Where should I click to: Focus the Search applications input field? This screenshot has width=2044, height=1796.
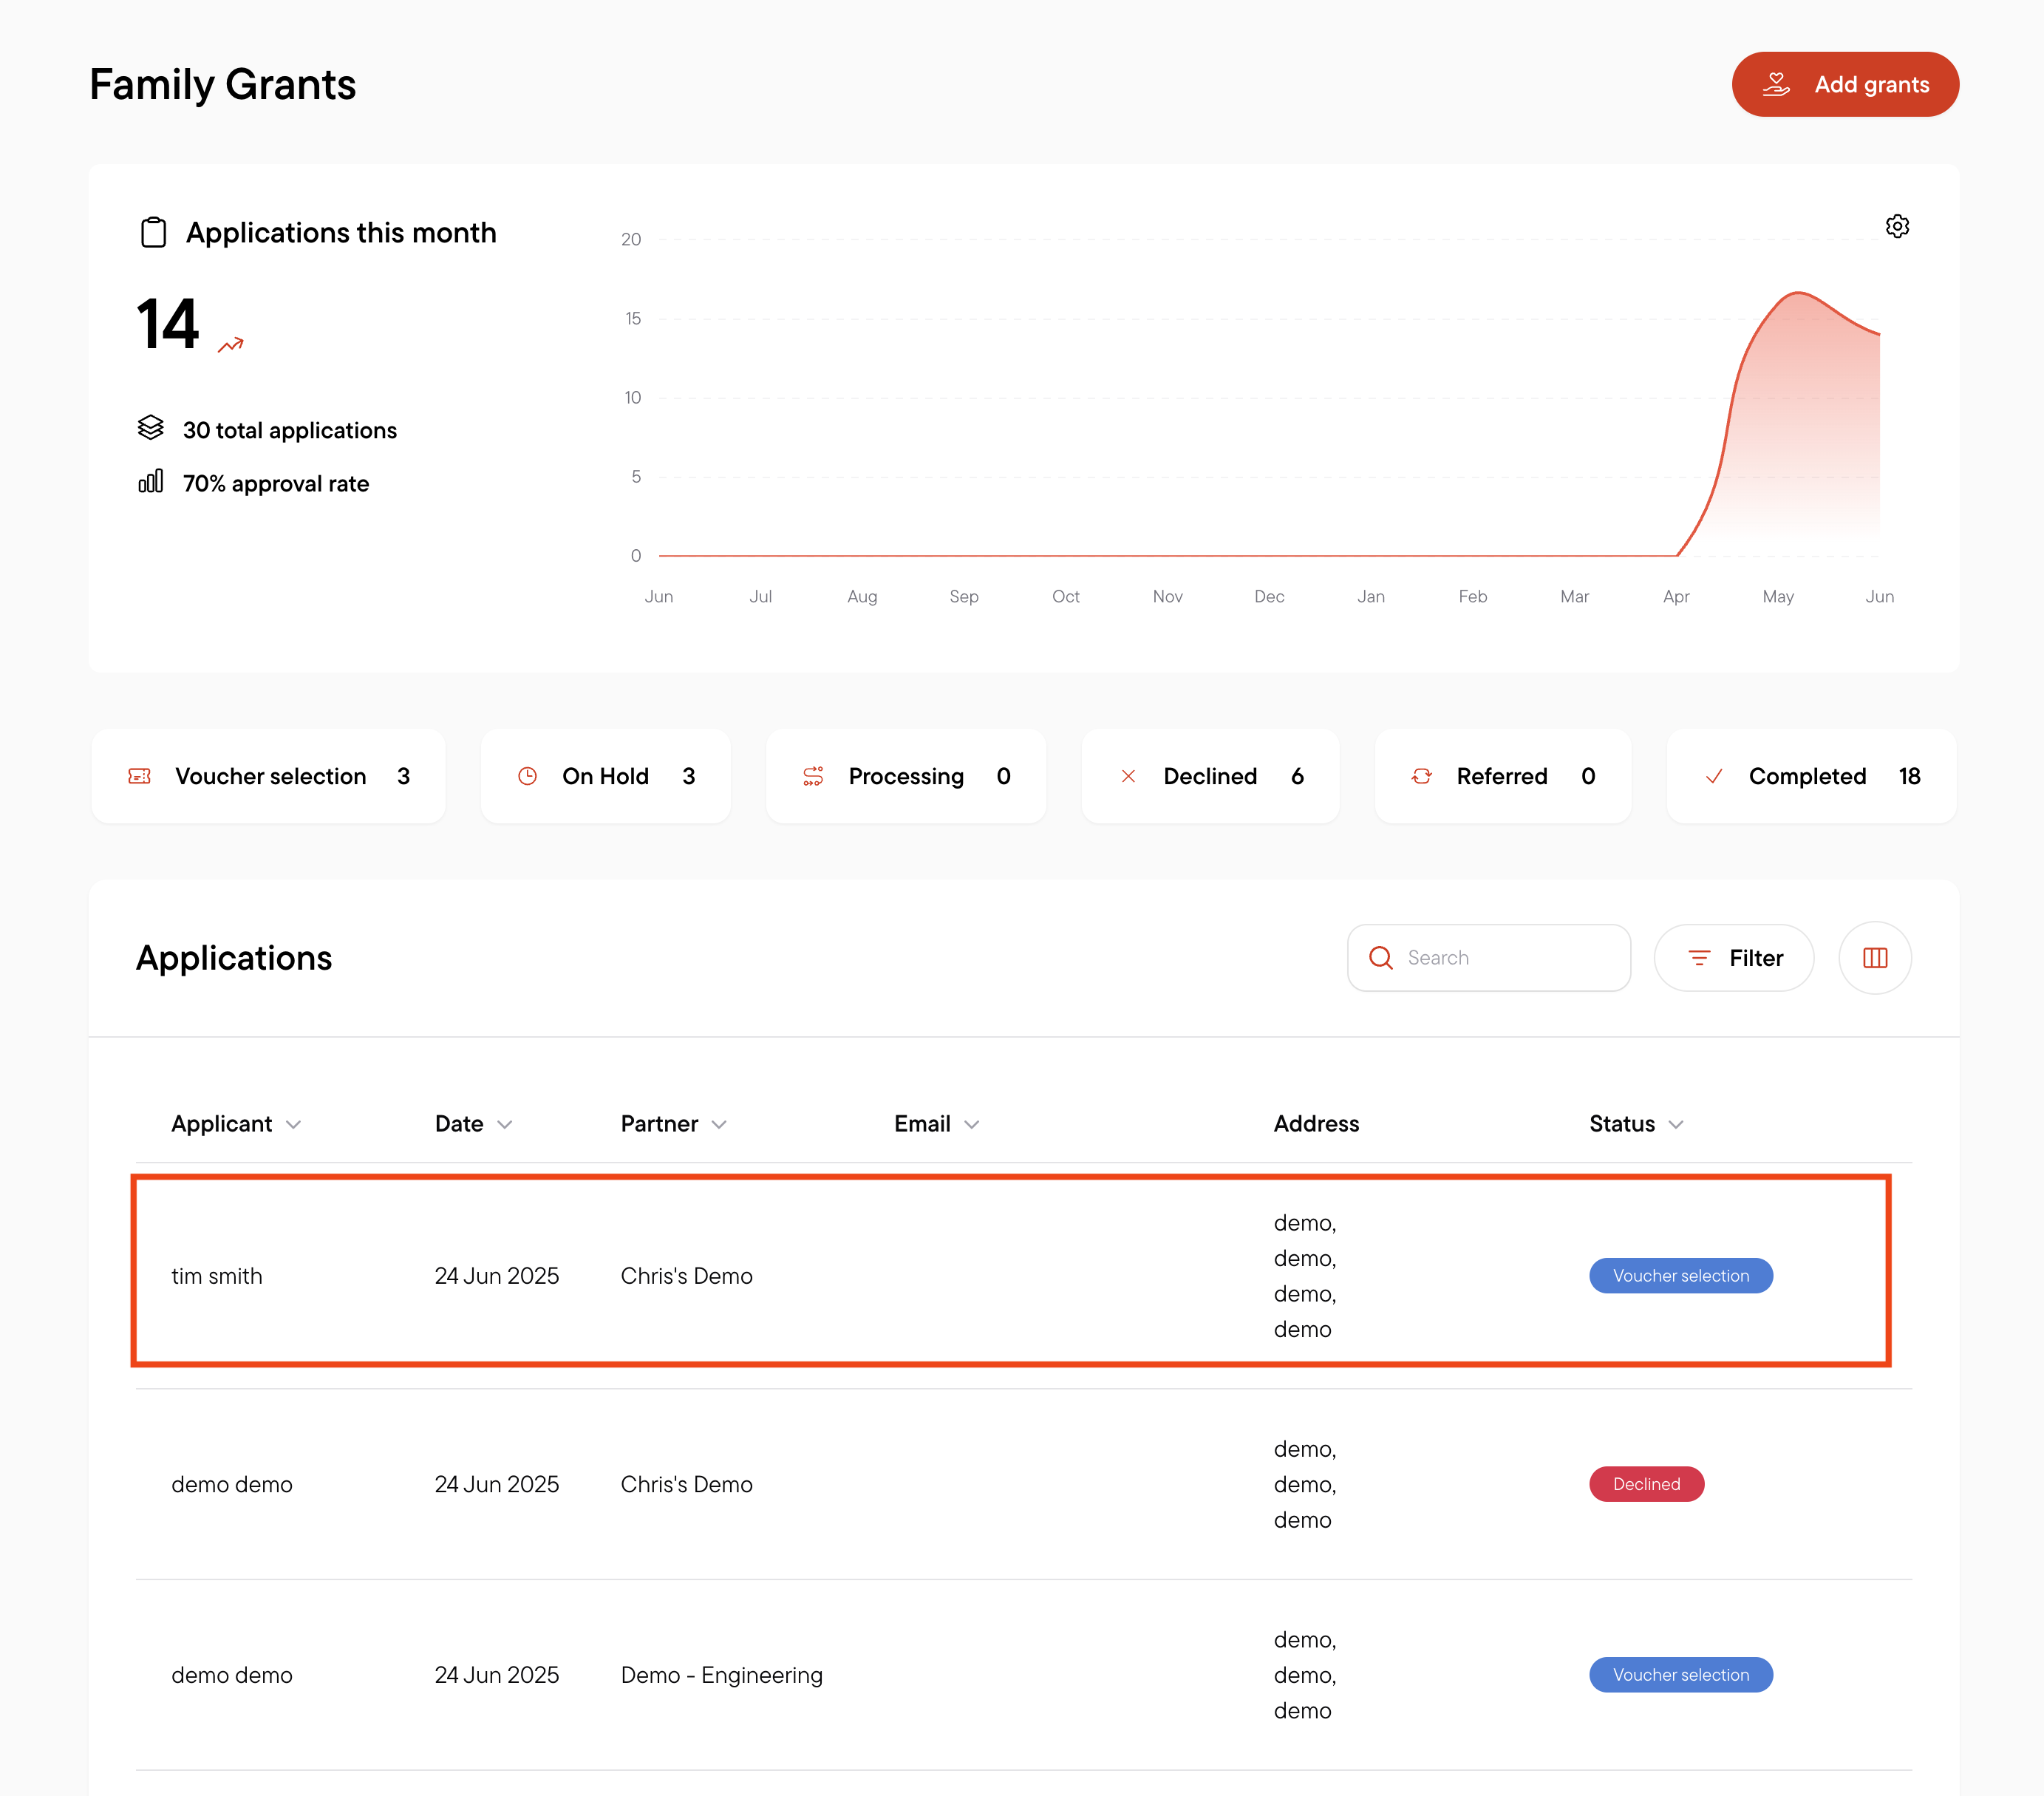pyautogui.click(x=1489, y=958)
